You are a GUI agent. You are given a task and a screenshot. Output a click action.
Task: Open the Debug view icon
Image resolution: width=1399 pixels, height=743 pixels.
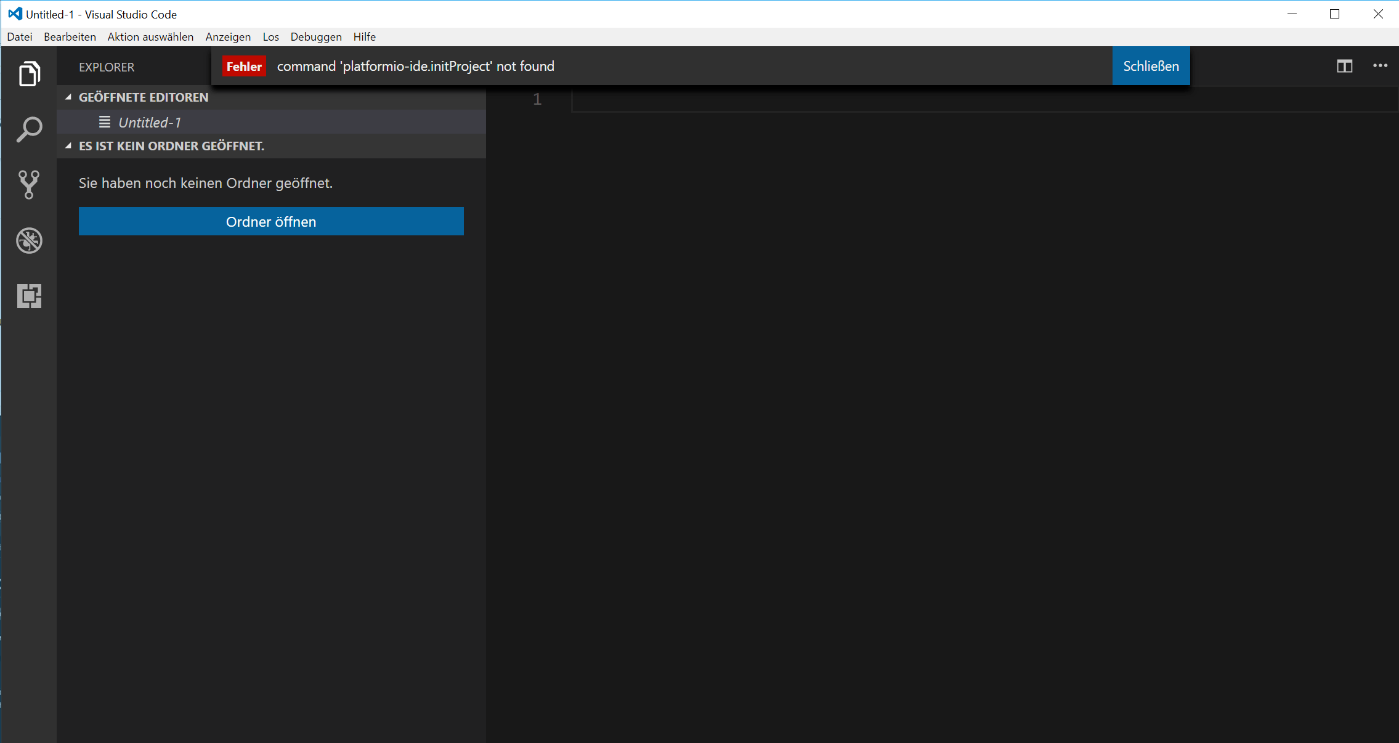29,240
